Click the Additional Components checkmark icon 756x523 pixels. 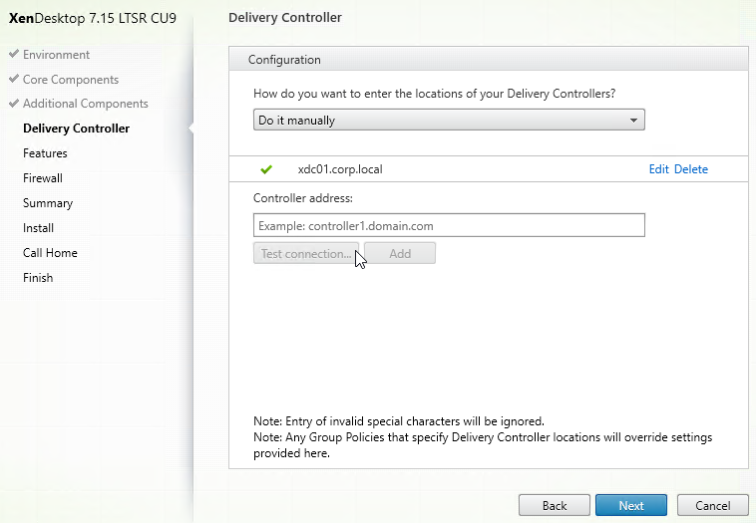pos(14,103)
